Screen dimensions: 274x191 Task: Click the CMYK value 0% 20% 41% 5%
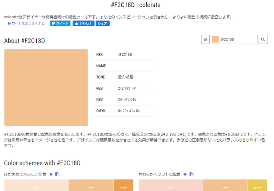point(129,111)
